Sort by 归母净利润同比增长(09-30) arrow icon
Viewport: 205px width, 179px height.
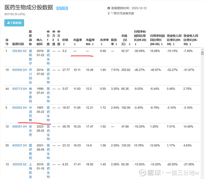(x=136, y=44)
